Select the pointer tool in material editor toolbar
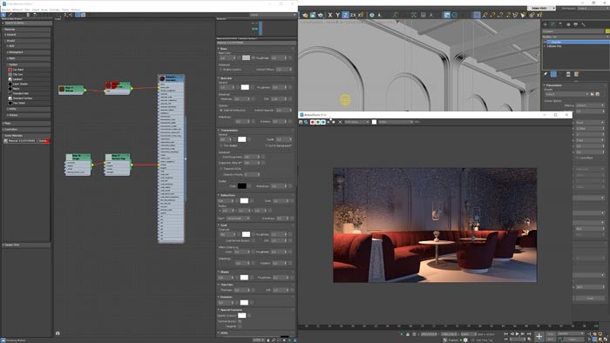The image size is (610, 343). pos(3,15)
